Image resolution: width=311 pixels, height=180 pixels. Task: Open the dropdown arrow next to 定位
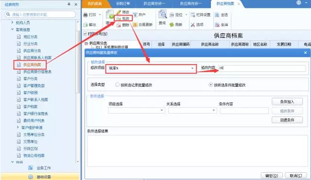[x=186, y=15]
